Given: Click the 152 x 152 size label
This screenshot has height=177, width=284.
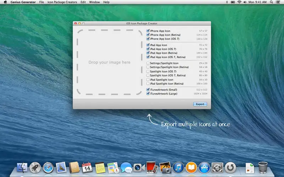Looking at the screenshot, I should (202, 57).
